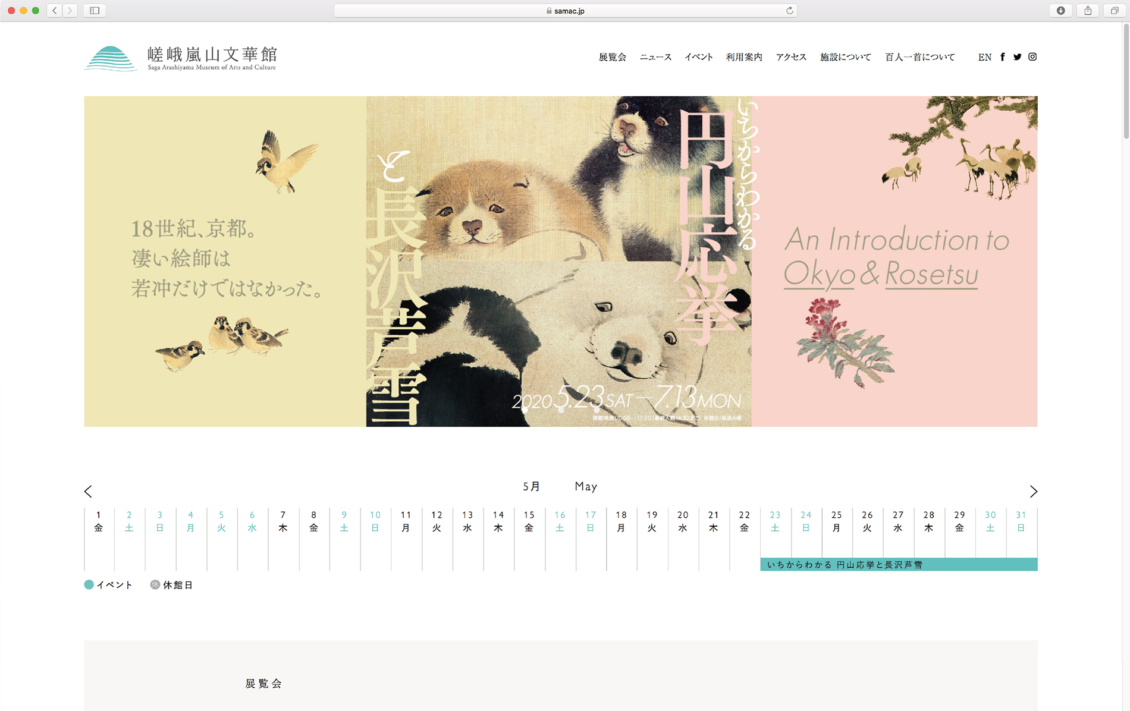Viewport: 1130px width, 711px height.
Task: Open the museum's Instagram icon
Action: 1032,57
